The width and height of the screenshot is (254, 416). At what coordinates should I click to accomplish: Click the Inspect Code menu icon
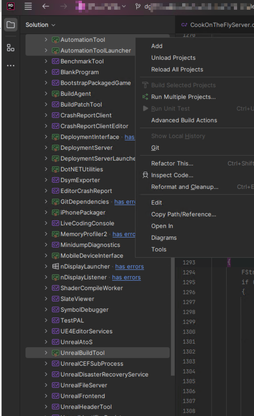[145, 175]
